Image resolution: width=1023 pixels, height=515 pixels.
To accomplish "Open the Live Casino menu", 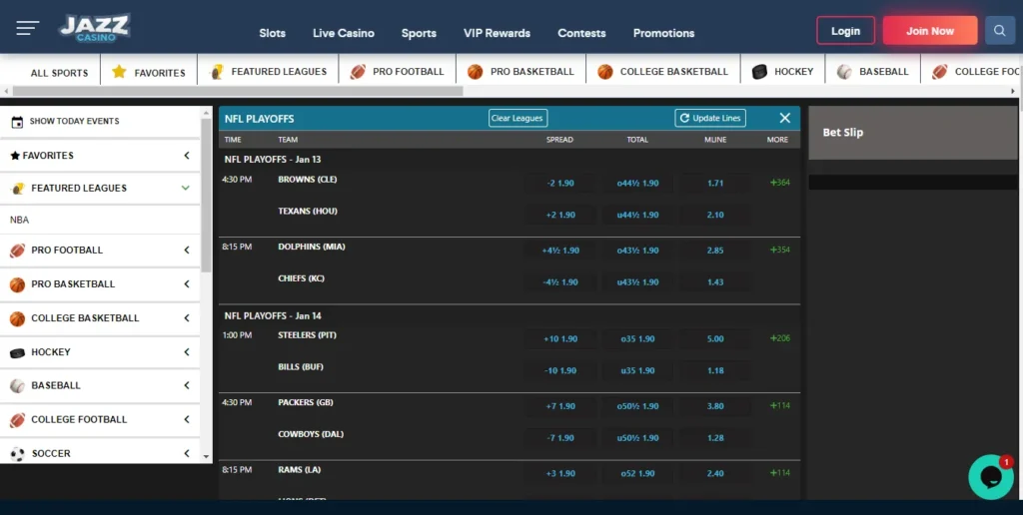I will pyautogui.click(x=343, y=33).
